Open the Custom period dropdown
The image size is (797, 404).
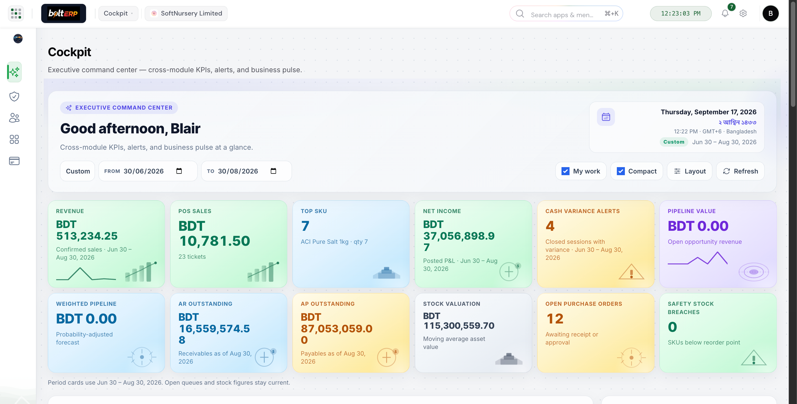(x=77, y=171)
